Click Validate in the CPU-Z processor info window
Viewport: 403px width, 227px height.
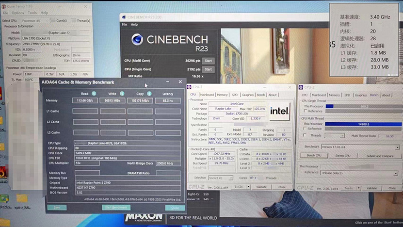[261, 187]
